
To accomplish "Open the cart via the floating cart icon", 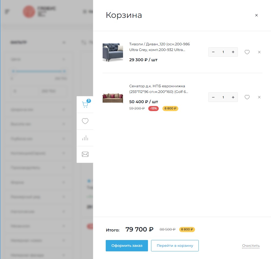I will 85,104.
